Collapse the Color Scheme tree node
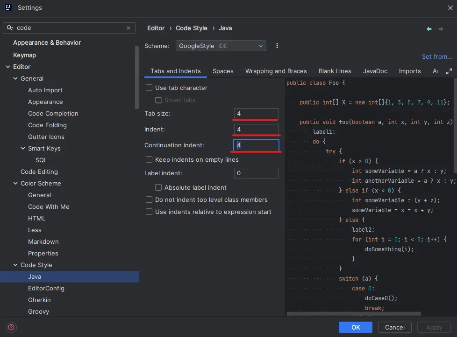The image size is (457, 337). [15, 183]
